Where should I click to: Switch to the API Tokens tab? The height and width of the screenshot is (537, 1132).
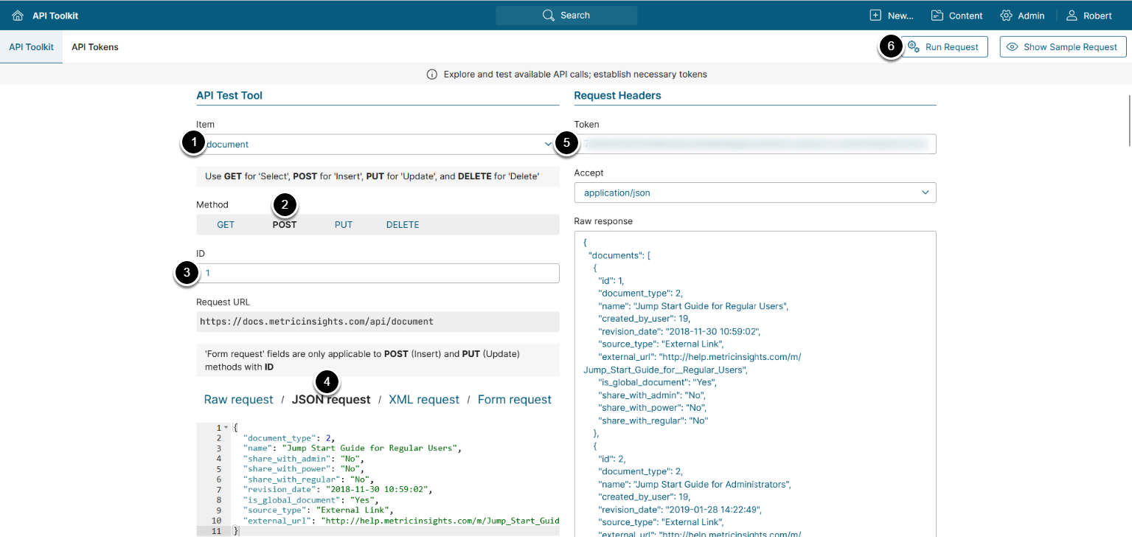[x=95, y=47]
